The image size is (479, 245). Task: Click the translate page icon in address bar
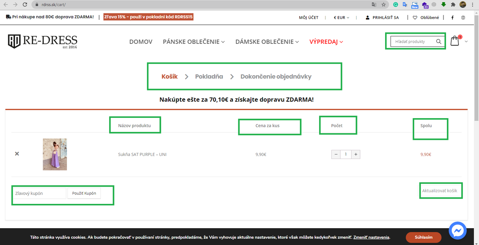(x=374, y=5)
